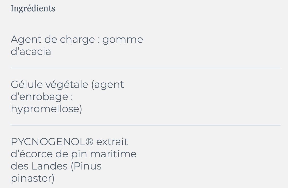Click the "d'écorce de pin maritime" line
This screenshot has width=288, height=188.
click(x=74, y=154)
